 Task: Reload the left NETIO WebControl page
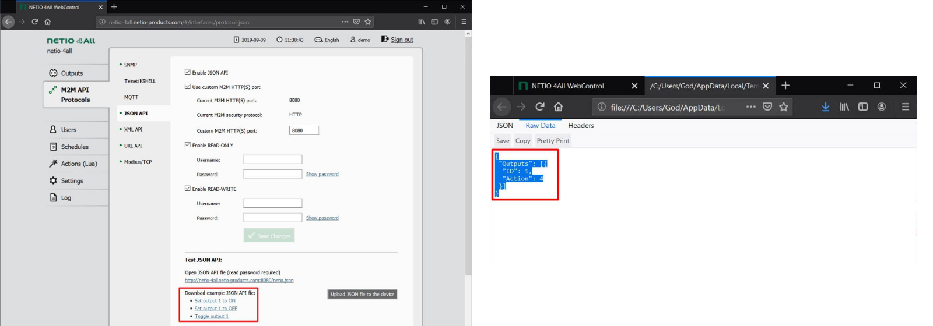pyautogui.click(x=35, y=22)
